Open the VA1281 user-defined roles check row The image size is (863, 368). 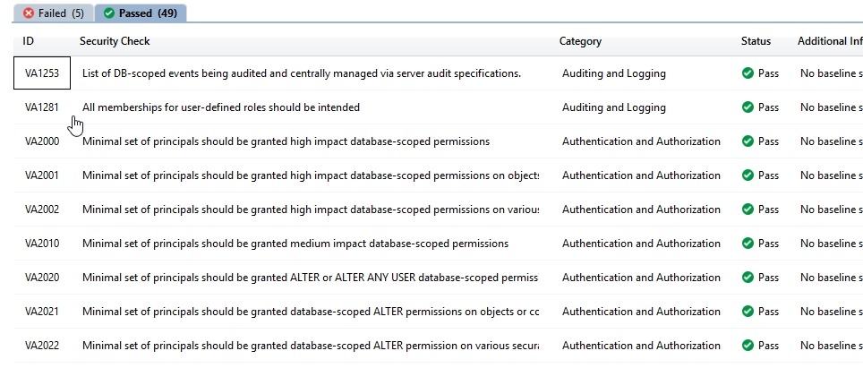221,107
